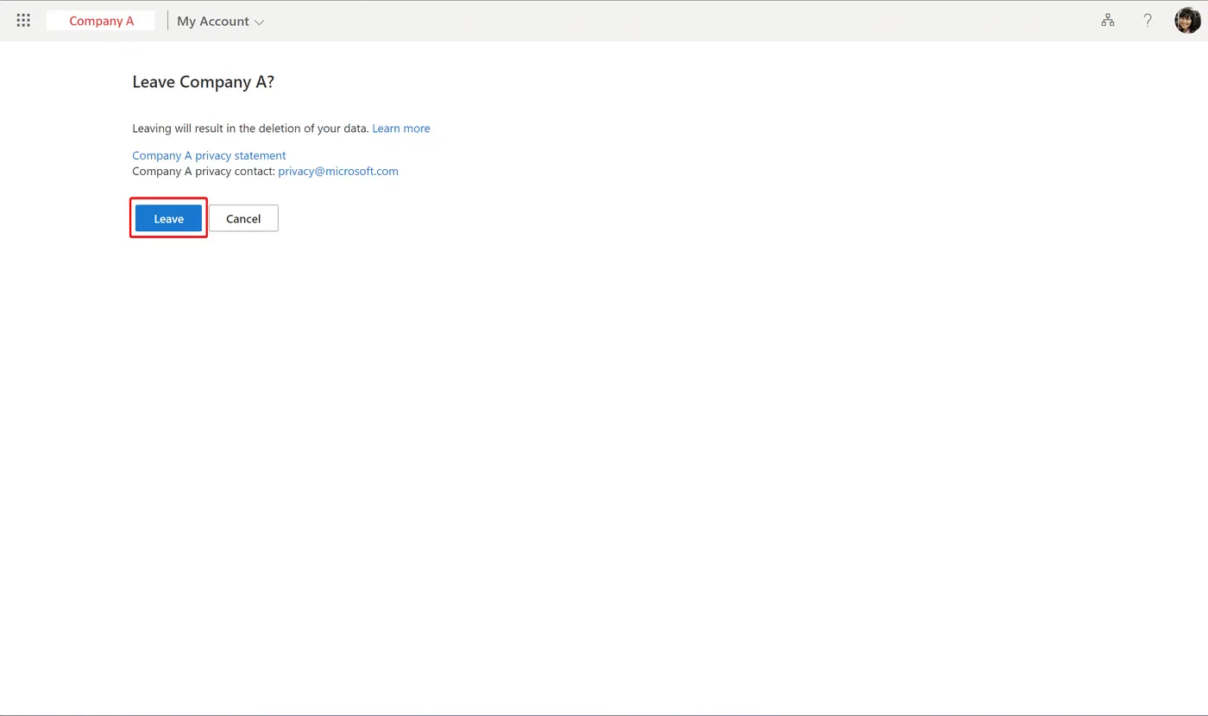1208x716 pixels.
Task: Open the user profile picture menu
Action: [x=1188, y=21]
